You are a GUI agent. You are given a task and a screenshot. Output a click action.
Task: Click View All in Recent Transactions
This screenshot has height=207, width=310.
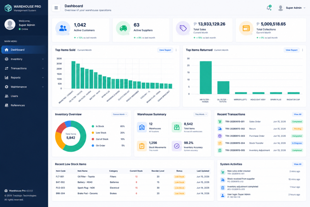297,114
